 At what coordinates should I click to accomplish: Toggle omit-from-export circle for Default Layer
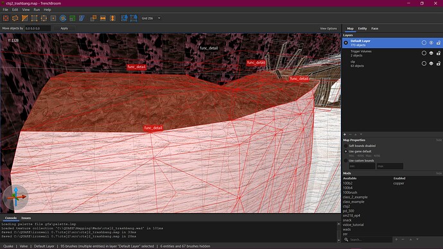424,43
